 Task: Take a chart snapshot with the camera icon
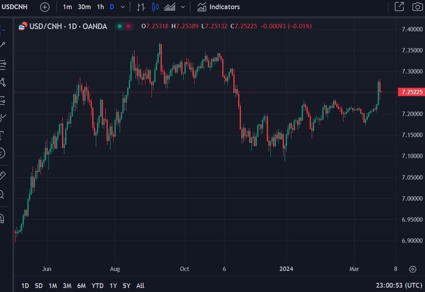click(416, 7)
